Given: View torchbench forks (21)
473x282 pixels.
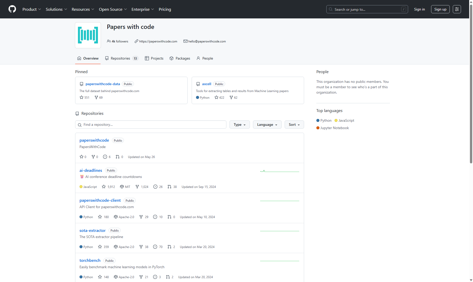Looking at the screenshot, I should (144, 277).
